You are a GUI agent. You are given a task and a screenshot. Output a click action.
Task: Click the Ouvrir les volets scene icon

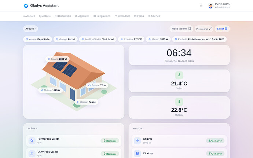[x=32, y=154]
